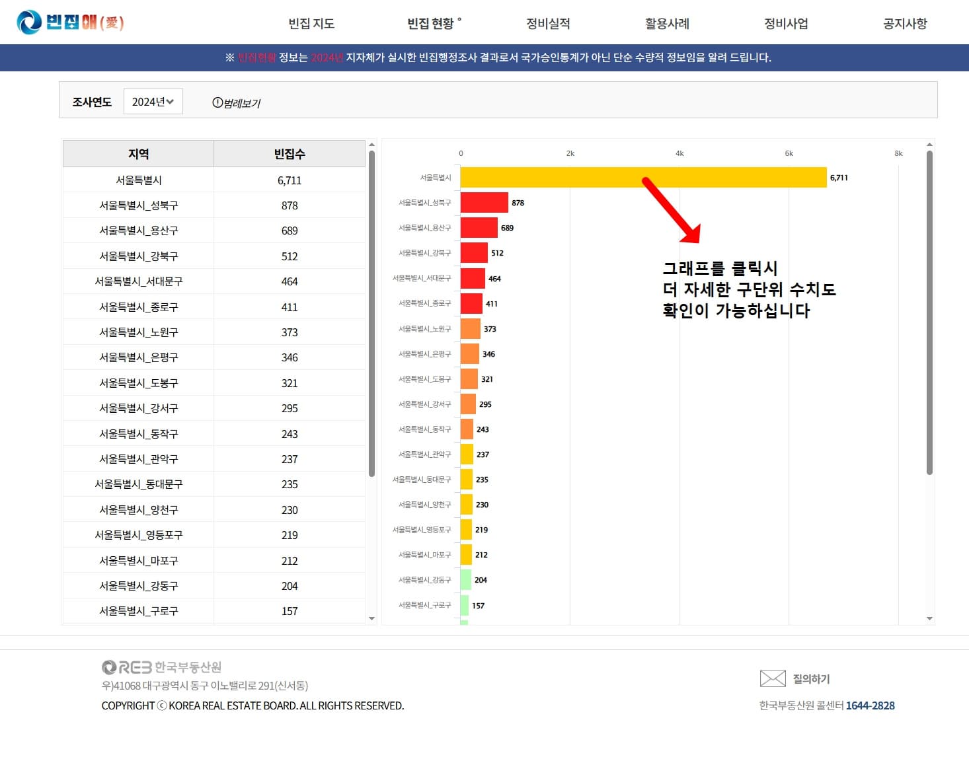
Task: Open the 빈집 지도 menu
Action: pos(310,23)
